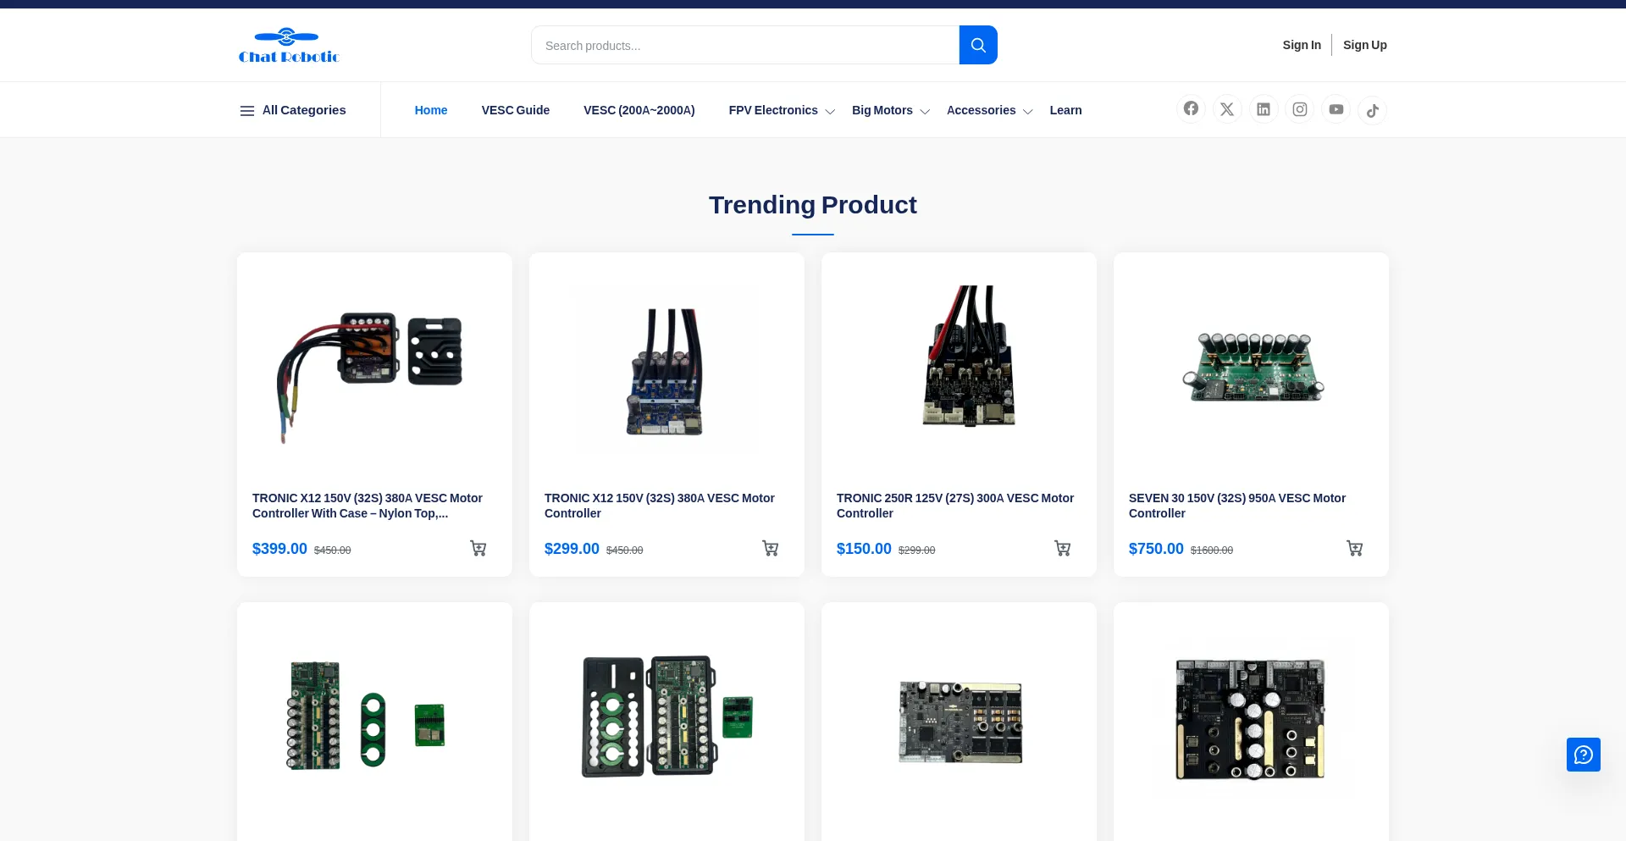
Task: Open the Chat Robotic logo homepage
Action: click(289, 46)
